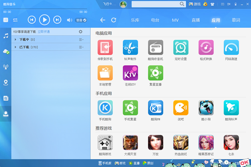The height and width of the screenshot is (167, 251).
Task: Open local music in sidebar
Action: coord(6,36)
